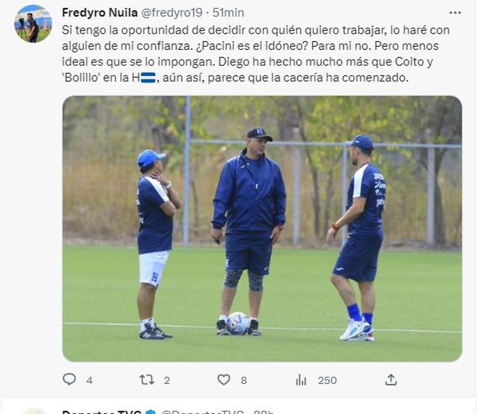Like the tweet with the heart icon
The image size is (477, 414).
[x=224, y=379]
